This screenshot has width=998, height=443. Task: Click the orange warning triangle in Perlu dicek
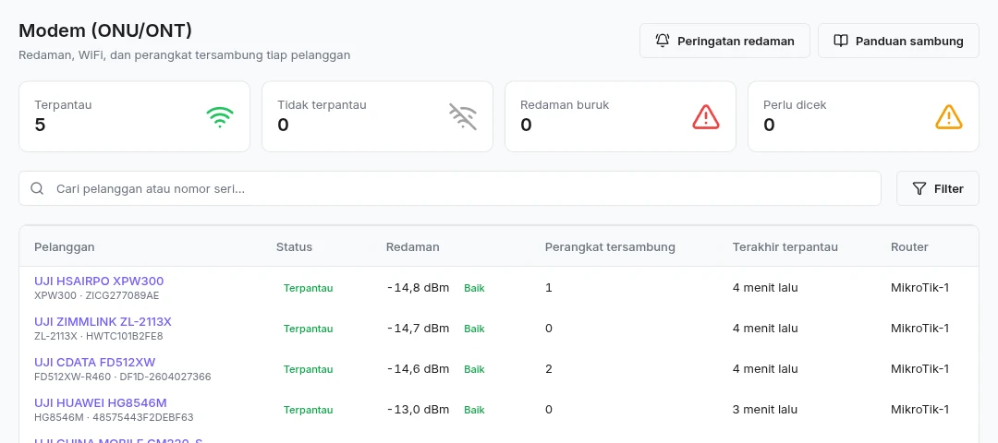(949, 117)
